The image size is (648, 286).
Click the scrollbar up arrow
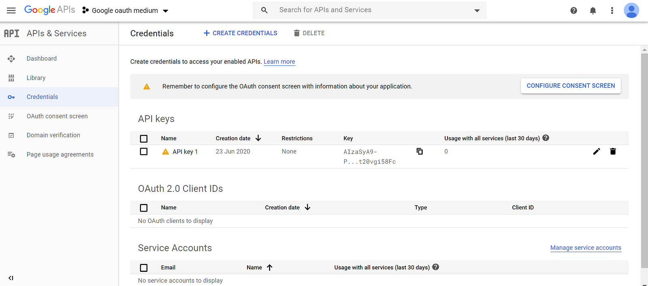644,50
